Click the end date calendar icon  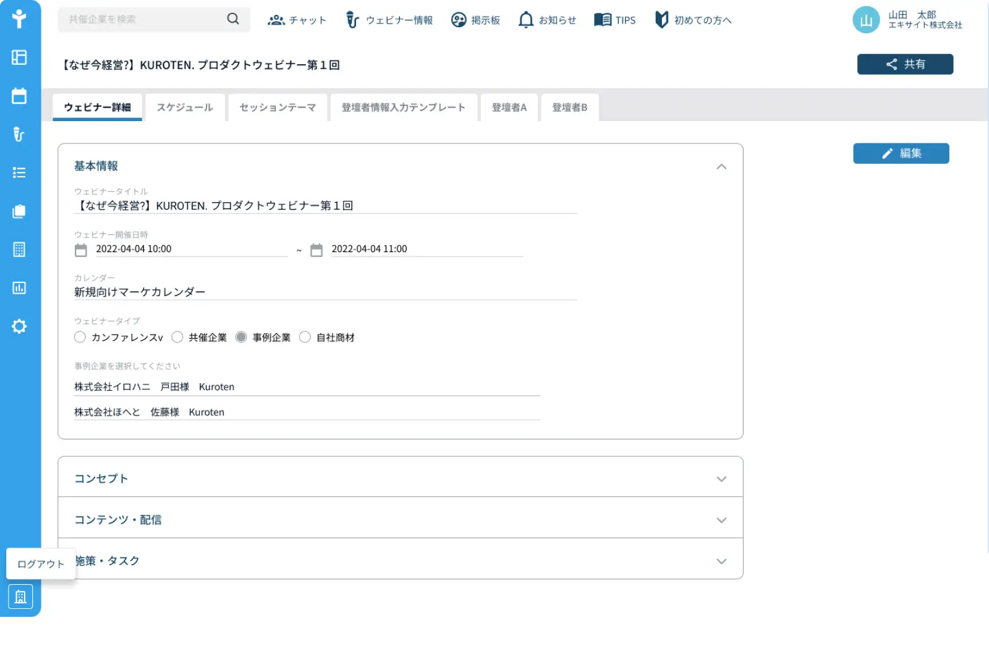click(316, 250)
